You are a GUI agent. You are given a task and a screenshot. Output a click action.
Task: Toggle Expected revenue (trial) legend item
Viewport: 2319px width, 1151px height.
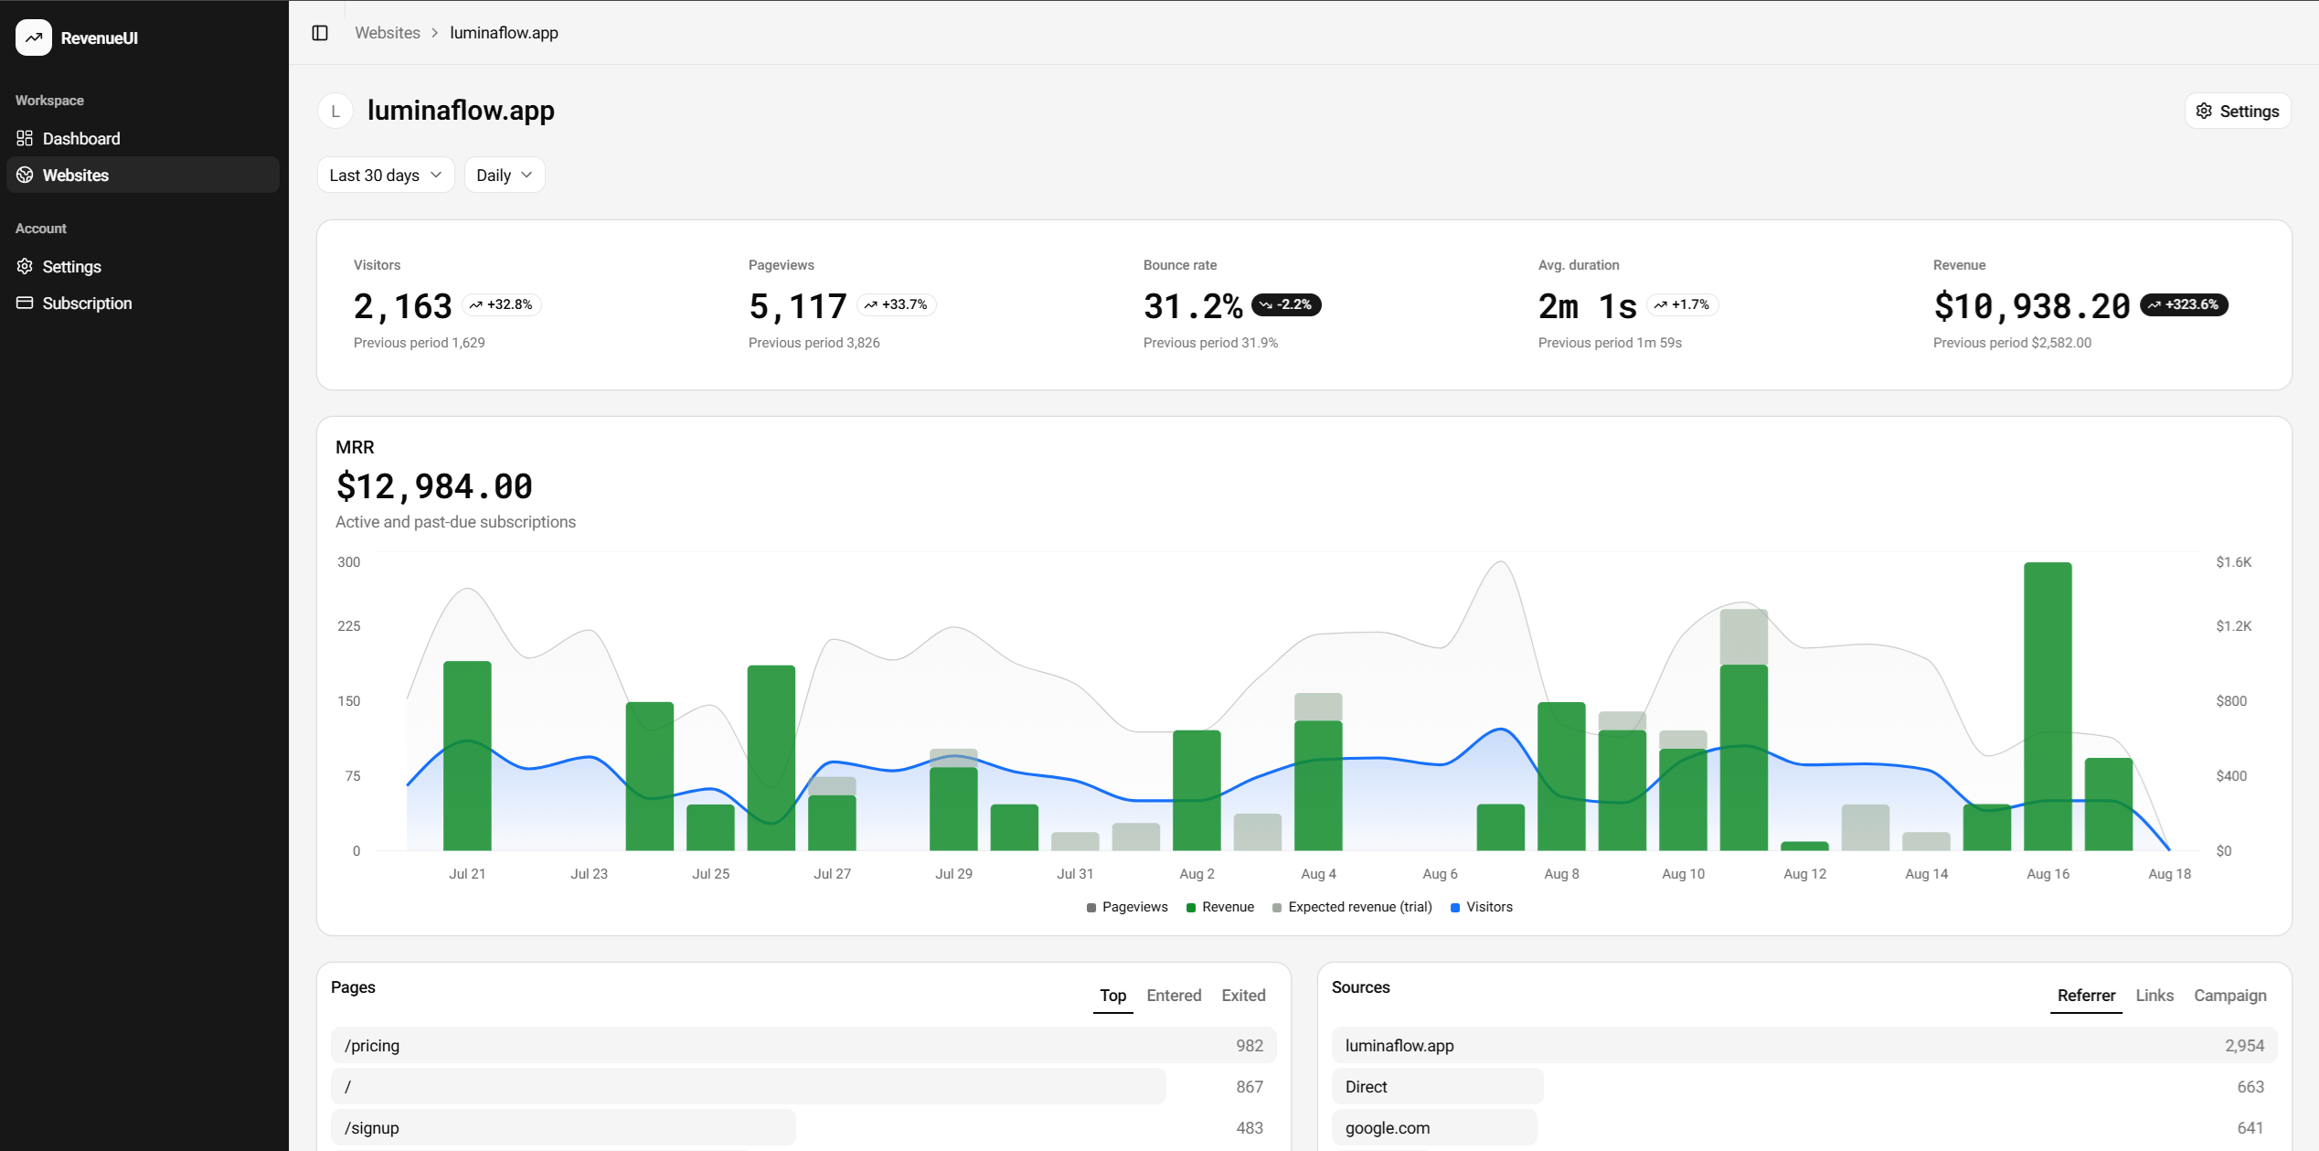[x=1352, y=907]
